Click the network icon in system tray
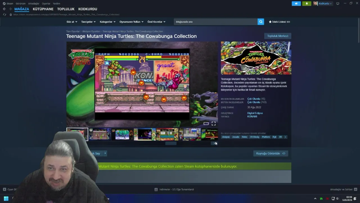 coord(333,199)
